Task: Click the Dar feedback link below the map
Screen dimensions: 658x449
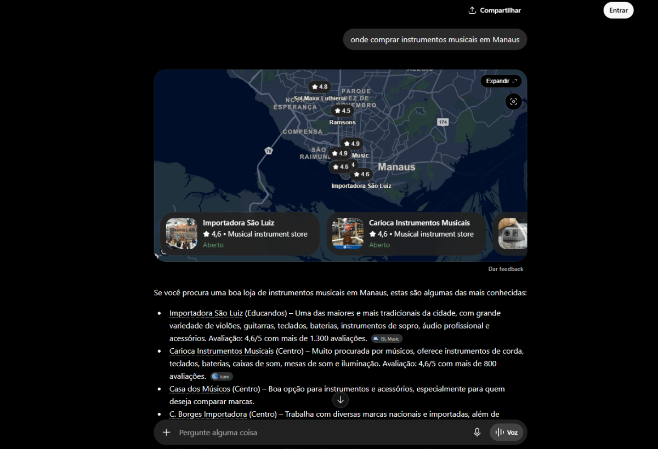Action: click(506, 269)
